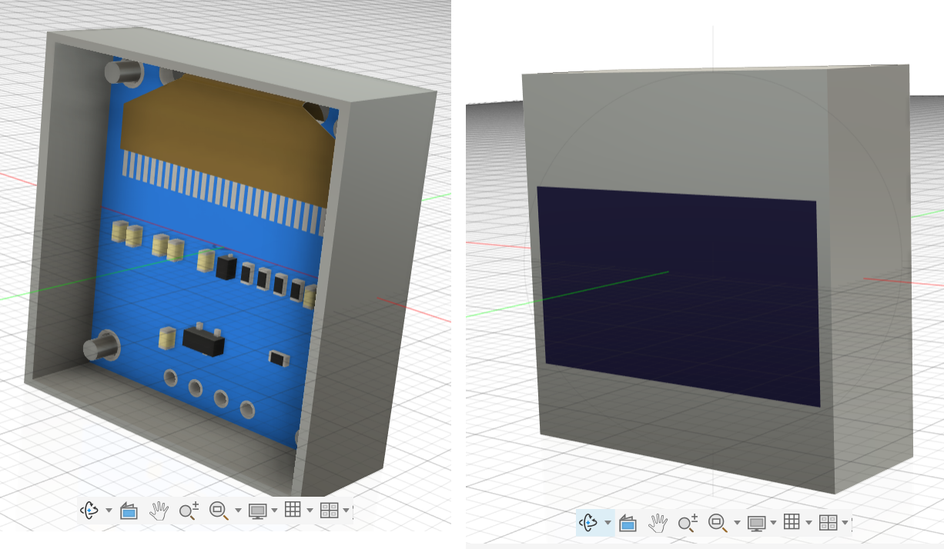
Task: Click Grid and Snaps icon in the left viewport
Action: pos(293,510)
